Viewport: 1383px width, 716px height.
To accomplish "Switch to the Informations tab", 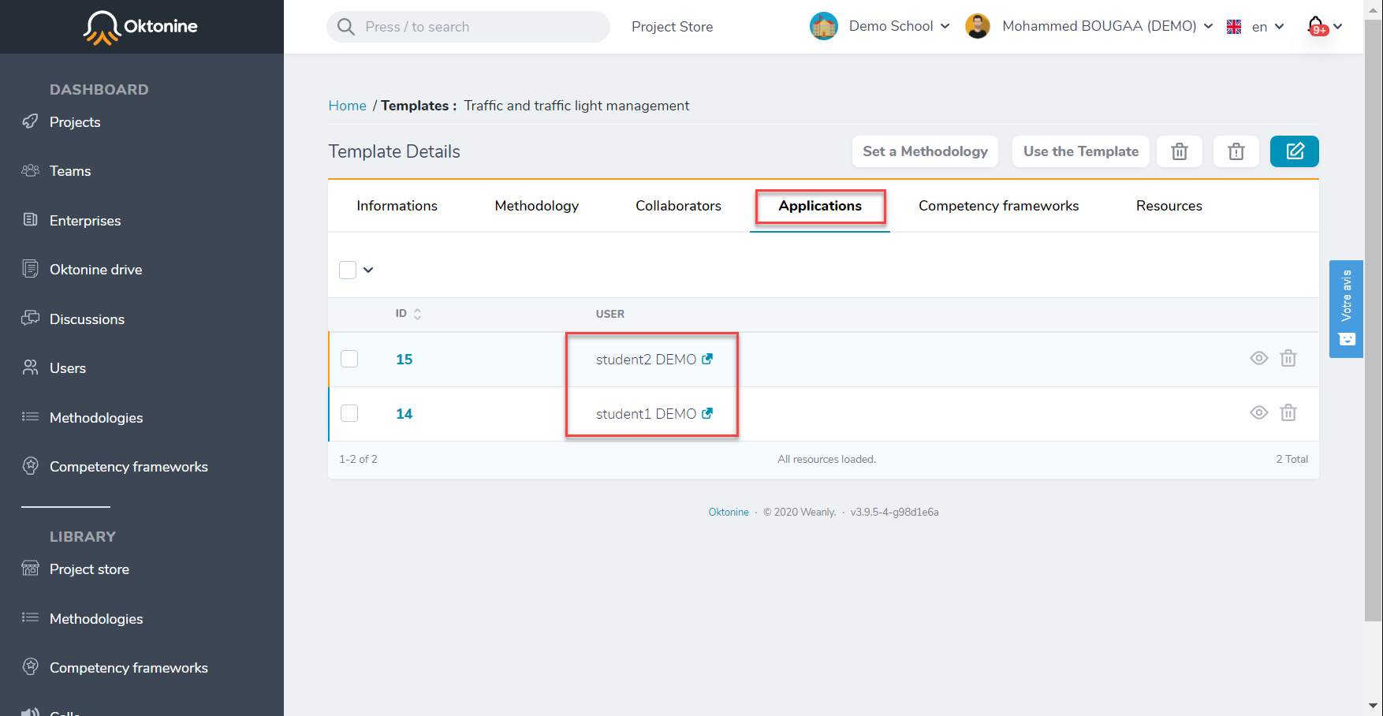I will tap(397, 206).
